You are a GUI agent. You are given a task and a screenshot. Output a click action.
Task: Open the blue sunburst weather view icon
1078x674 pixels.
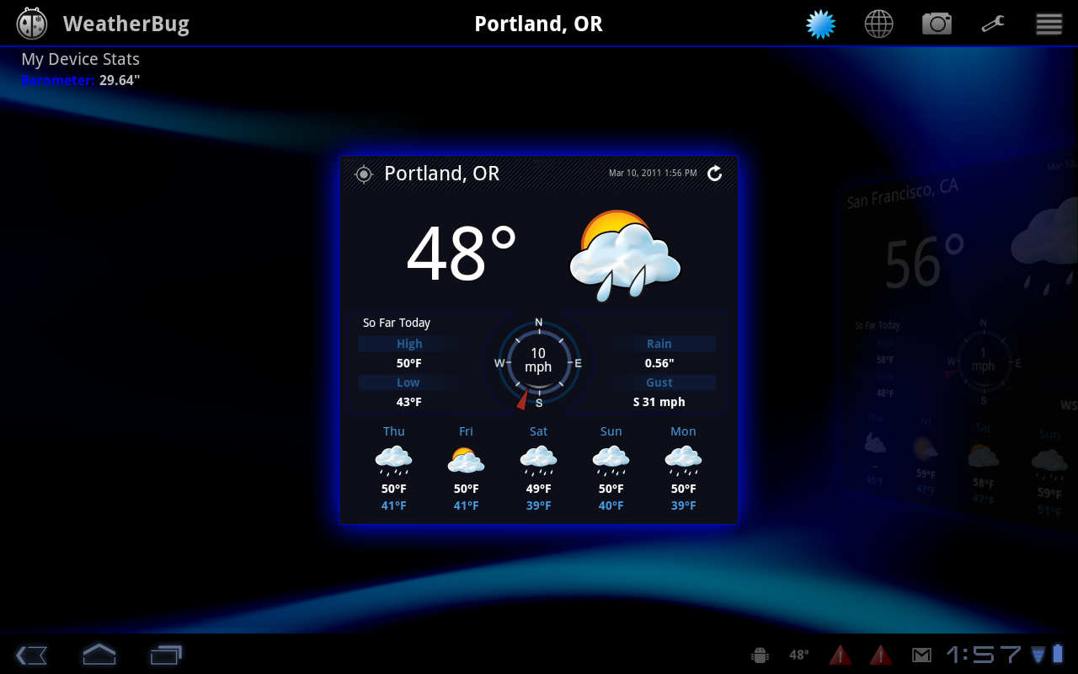tap(820, 24)
